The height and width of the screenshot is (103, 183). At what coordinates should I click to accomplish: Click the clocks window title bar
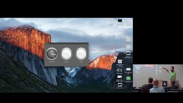[66, 43]
